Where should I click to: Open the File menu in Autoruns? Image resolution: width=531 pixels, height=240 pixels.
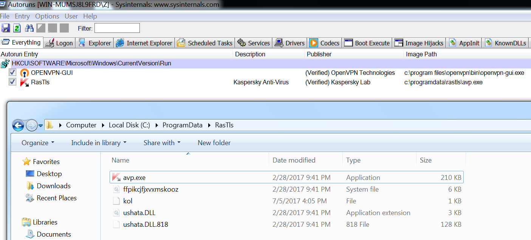[x=5, y=16]
